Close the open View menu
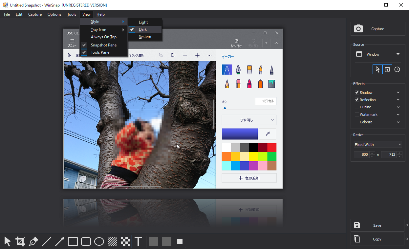Viewport: 409px width, 249px height. 87,14
